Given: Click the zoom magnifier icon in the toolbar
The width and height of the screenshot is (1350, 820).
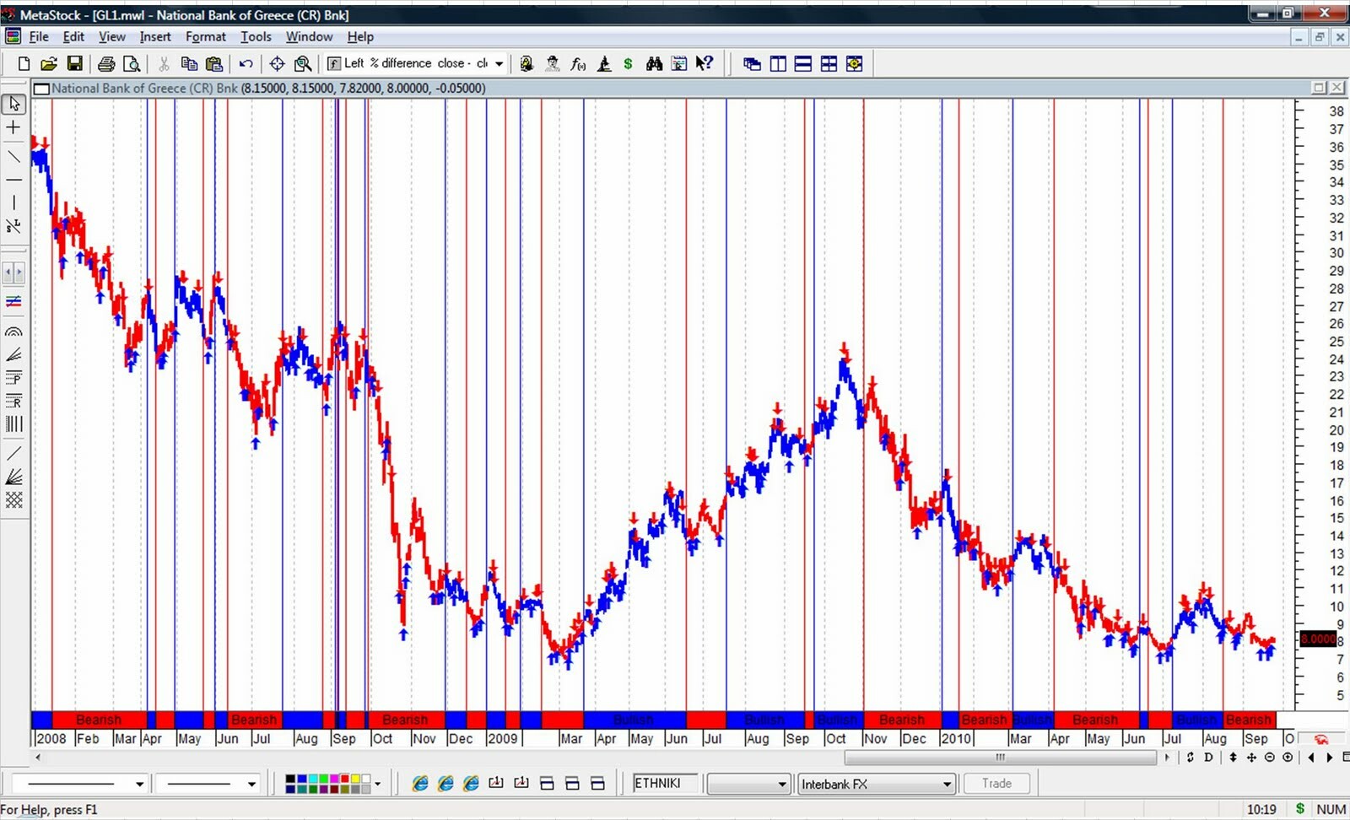Looking at the screenshot, I should pos(303,64).
